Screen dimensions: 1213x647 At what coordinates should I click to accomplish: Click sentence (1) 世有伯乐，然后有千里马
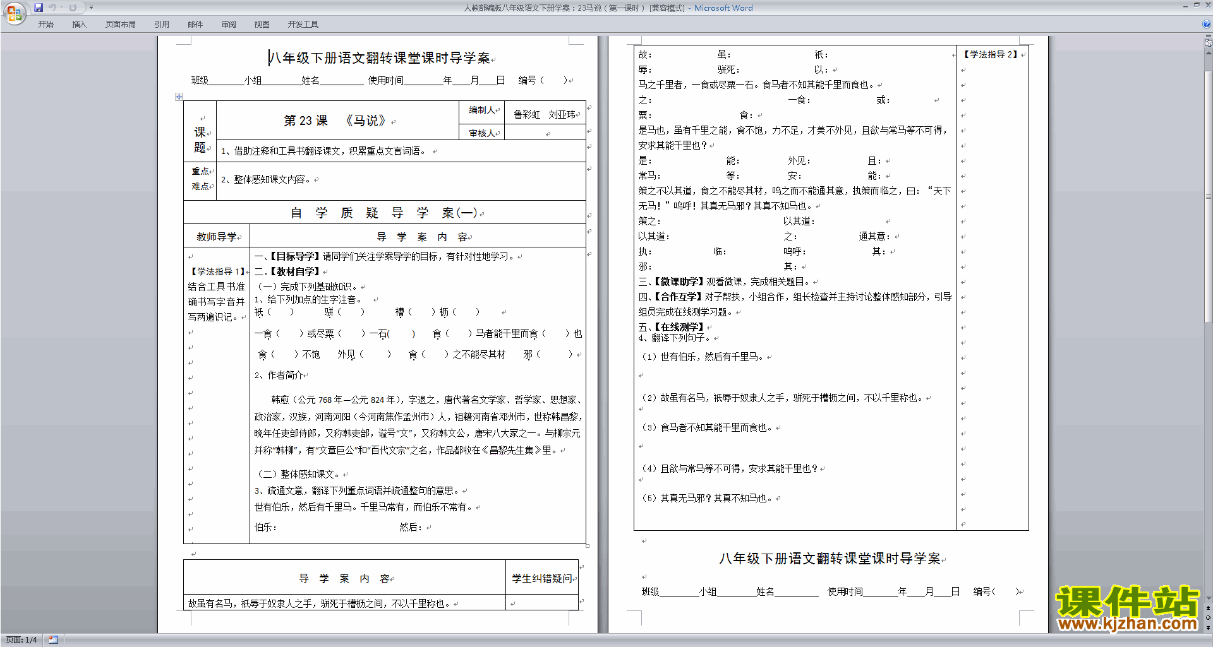point(704,357)
